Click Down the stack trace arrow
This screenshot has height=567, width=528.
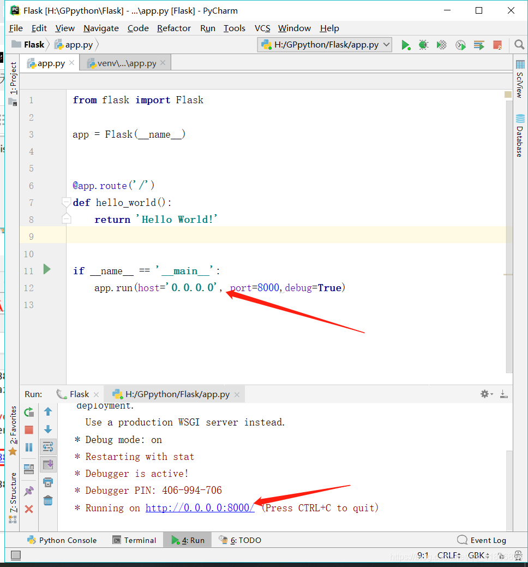[x=48, y=429]
